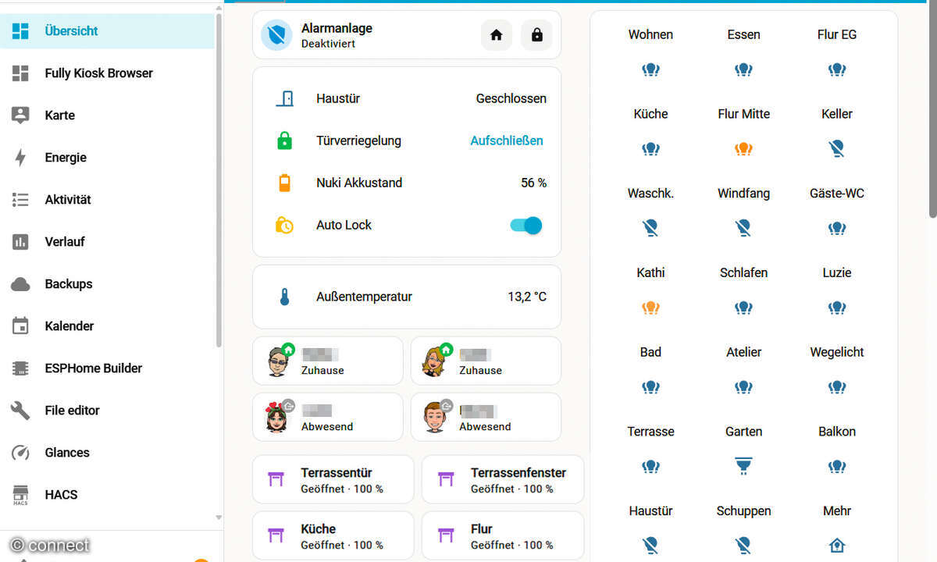
Task: Click the Aufschließen link
Action: [x=506, y=141]
